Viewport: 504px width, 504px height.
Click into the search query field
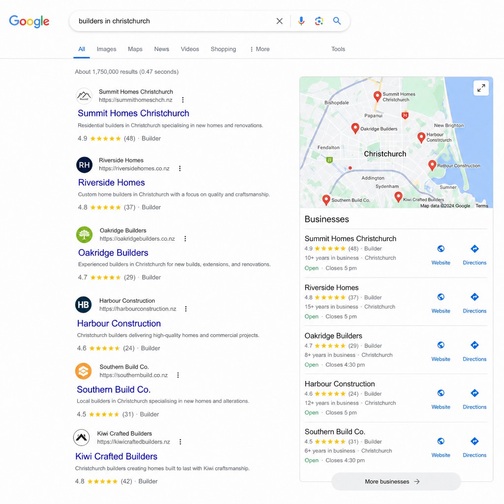coord(174,21)
